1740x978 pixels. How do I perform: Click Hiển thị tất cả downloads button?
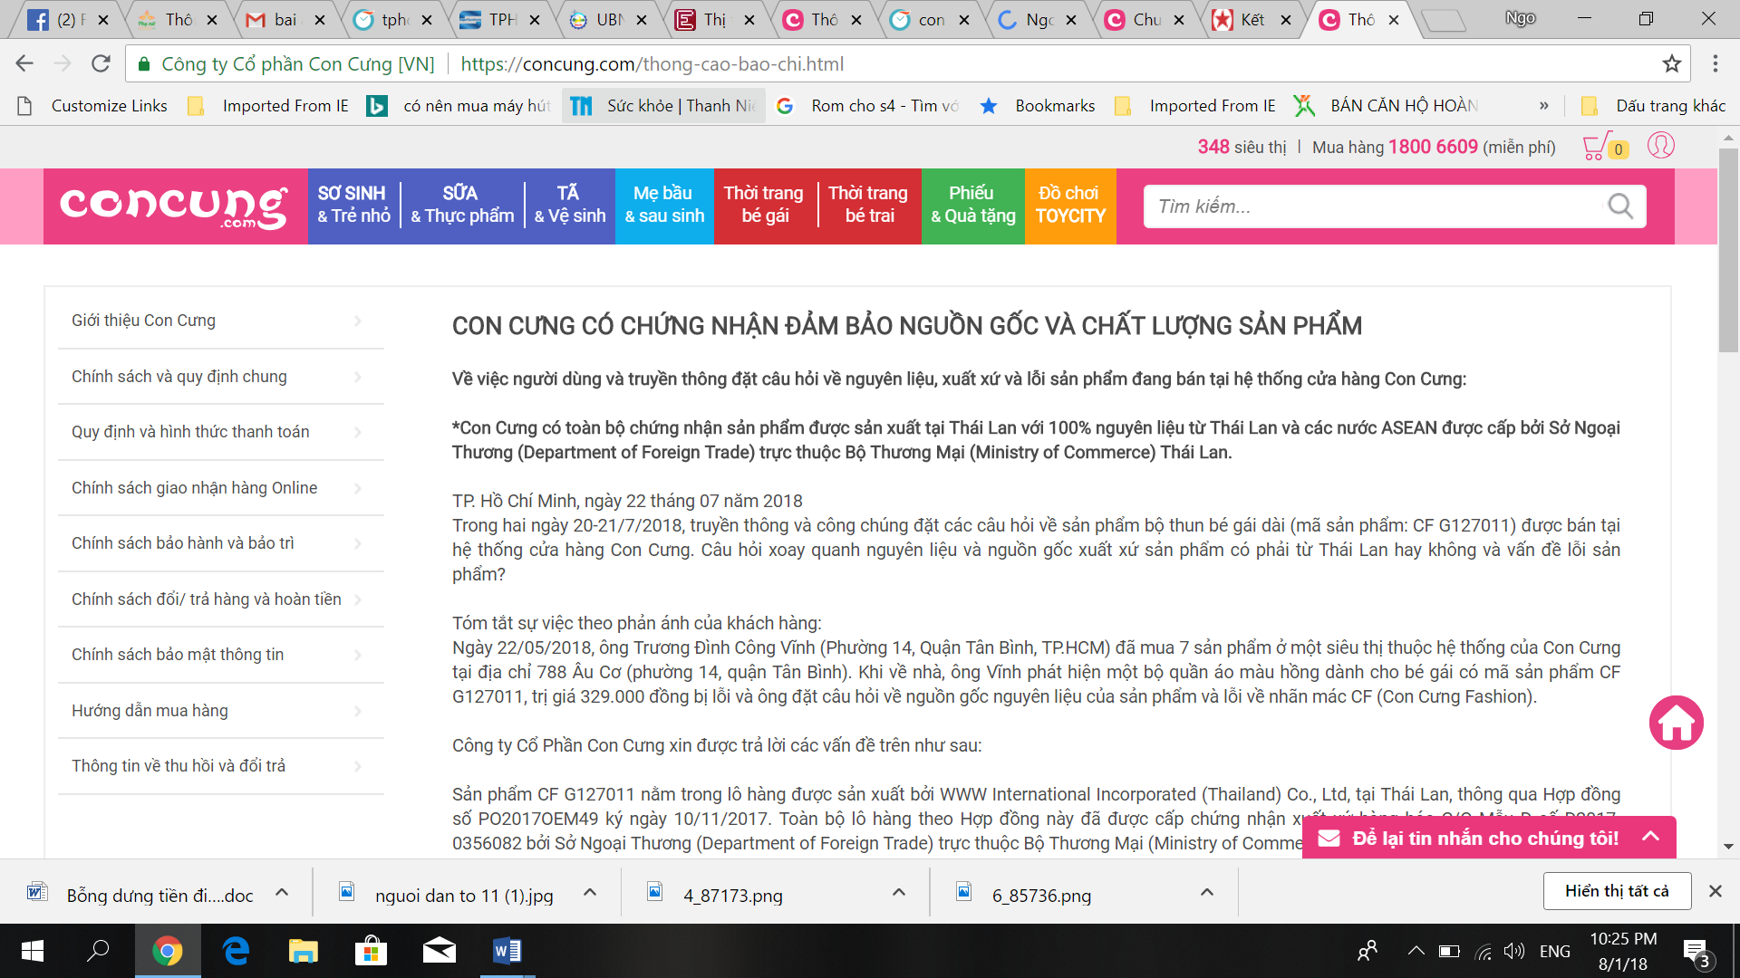1617,891
